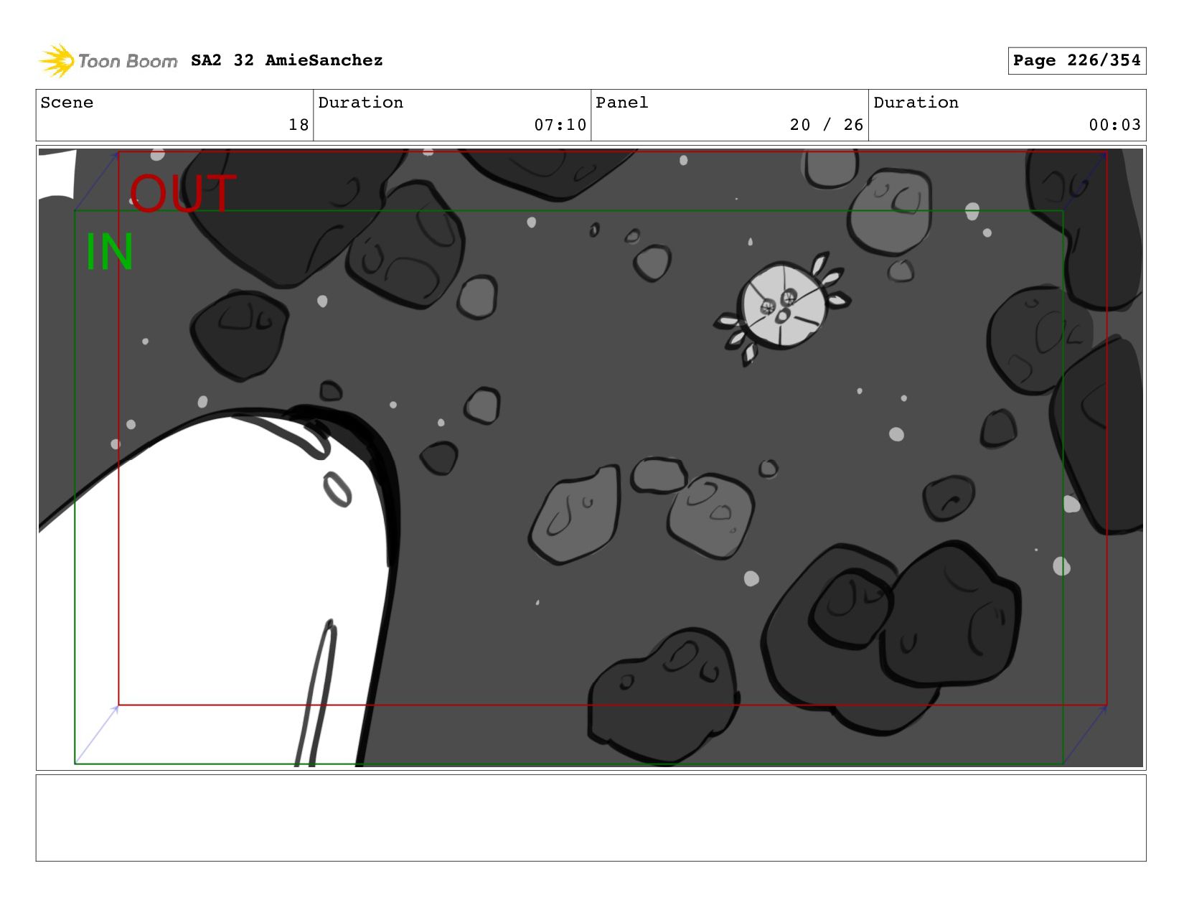Select the scene number 18
This screenshot has width=1184, height=915.
[299, 125]
